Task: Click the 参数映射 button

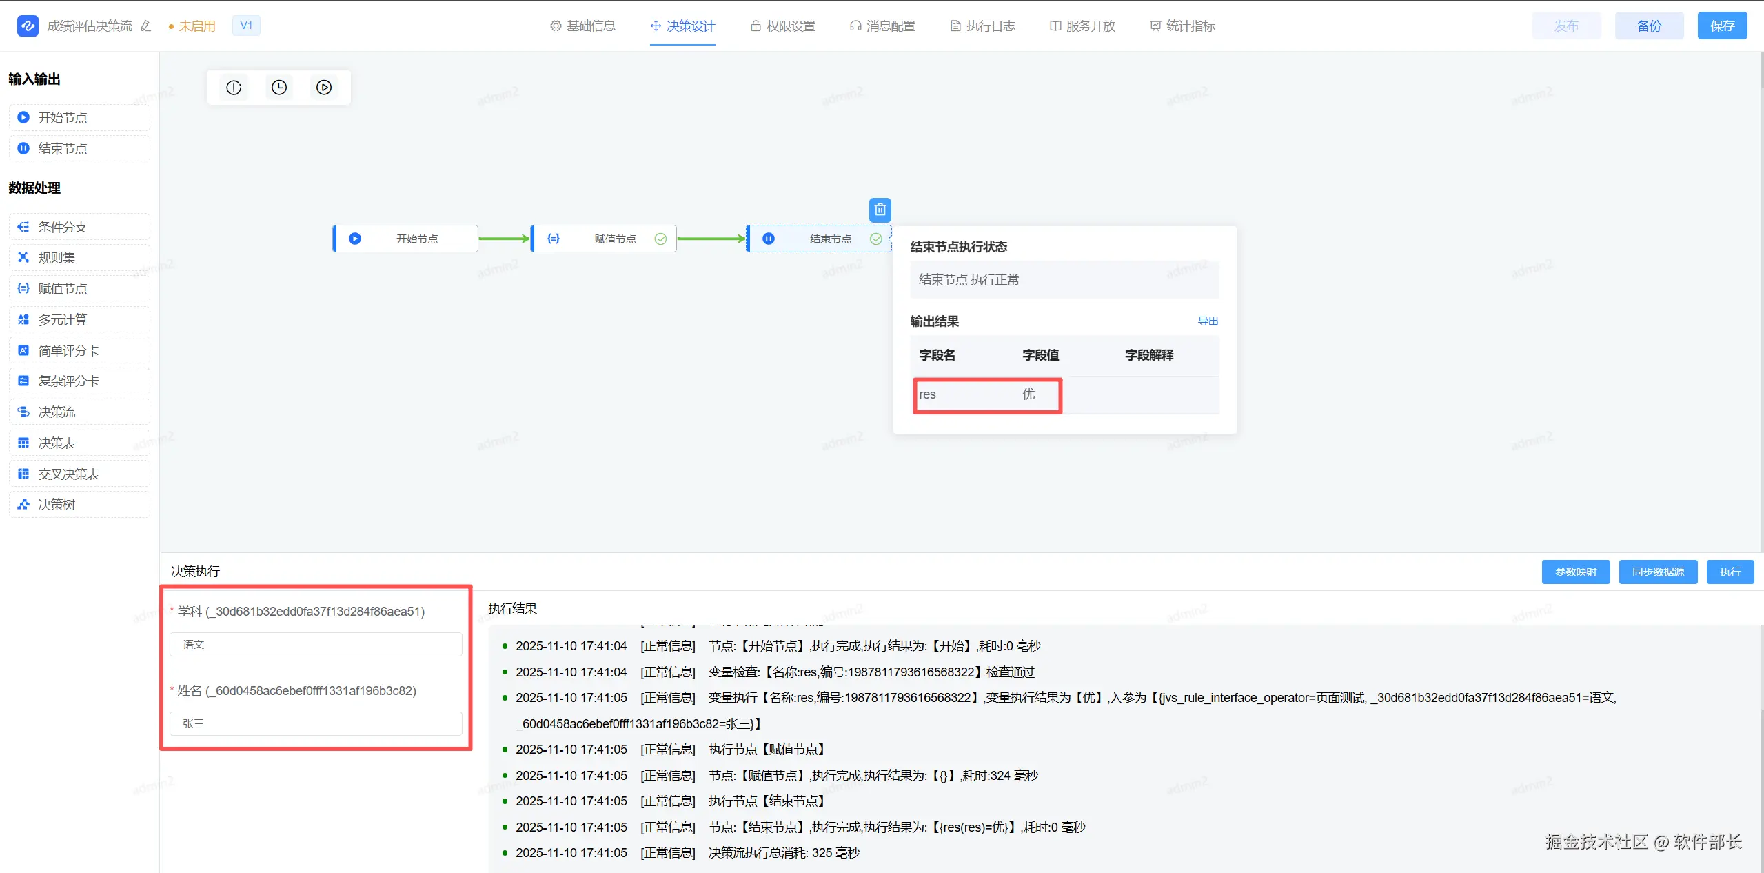Action: 1575,572
